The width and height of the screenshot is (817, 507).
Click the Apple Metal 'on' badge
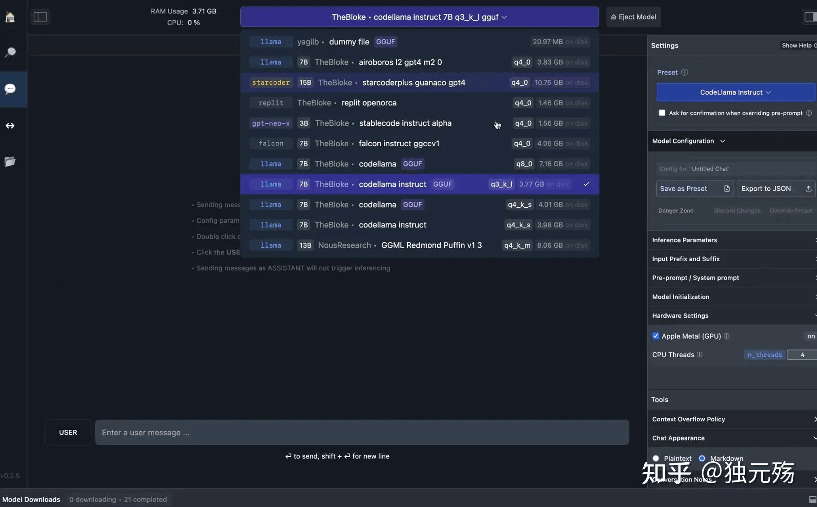pyautogui.click(x=811, y=336)
